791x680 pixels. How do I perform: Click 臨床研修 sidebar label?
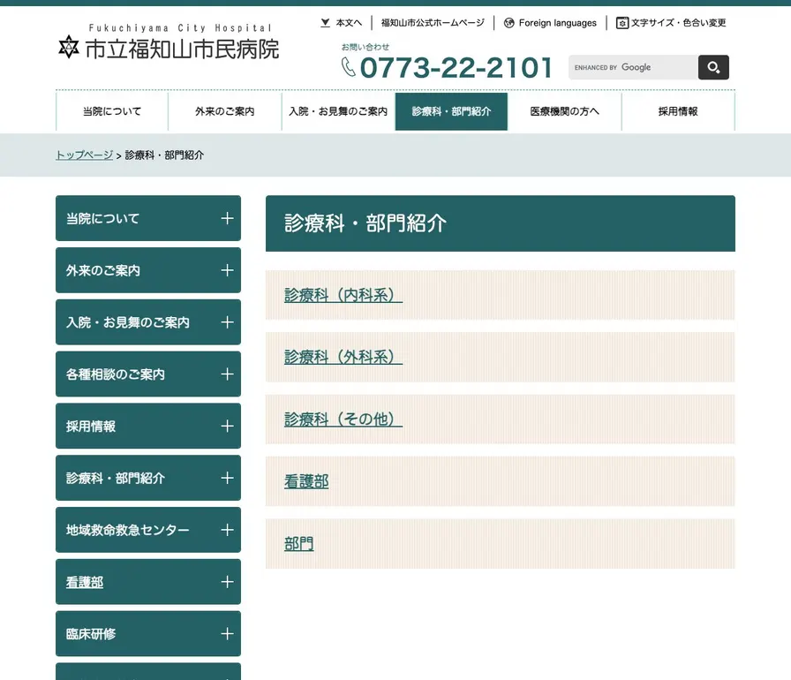91,634
